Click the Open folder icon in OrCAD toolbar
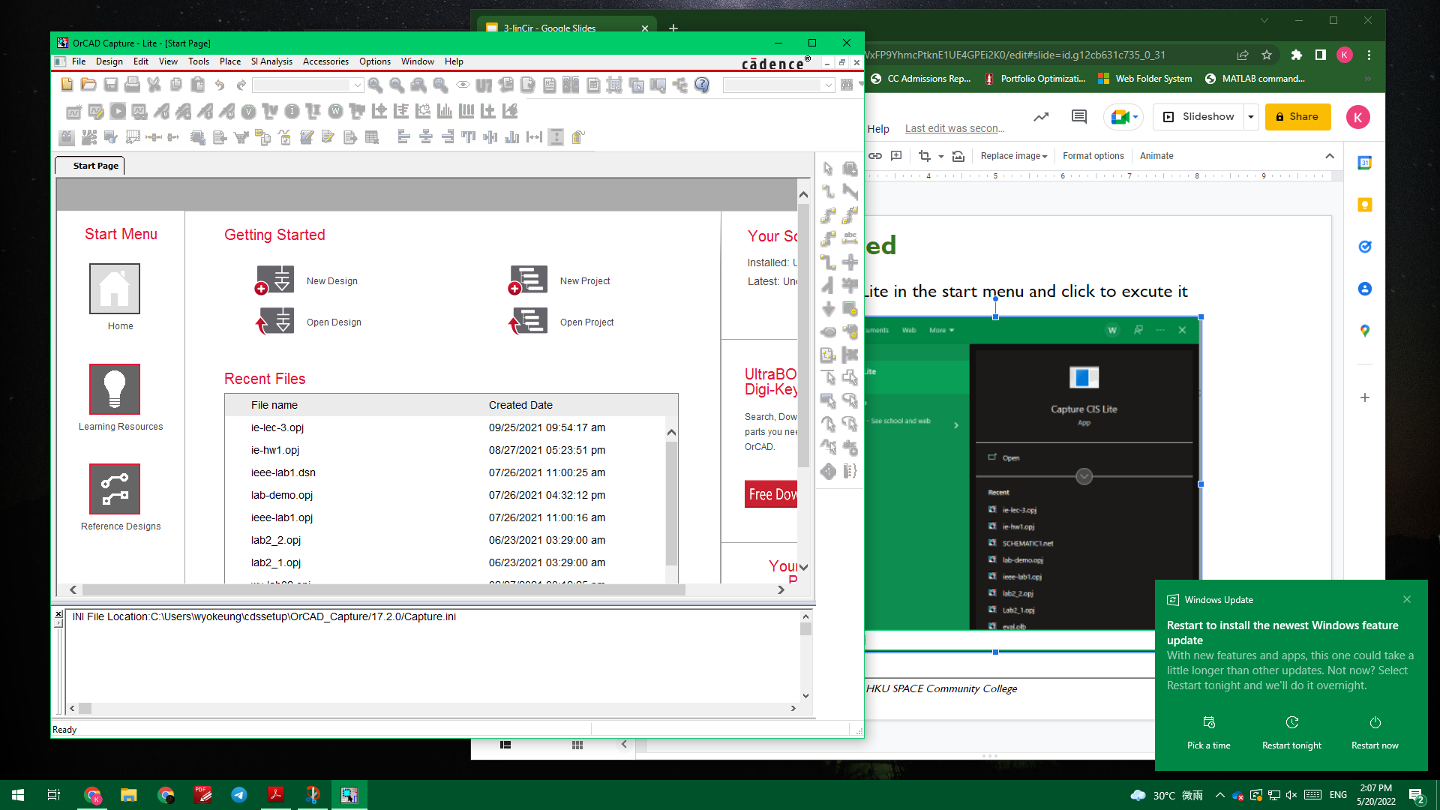The width and height of the screenshot is (1440, 810). [x=88, y=85]
